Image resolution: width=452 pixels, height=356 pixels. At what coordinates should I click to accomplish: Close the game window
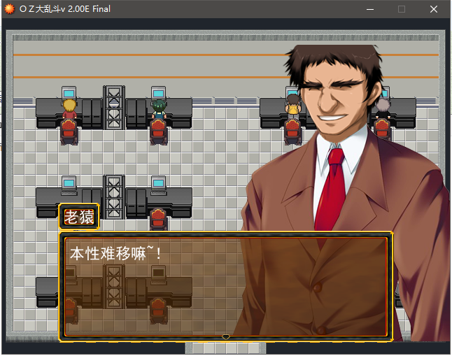pyautogui.click(x=434, y=9)
